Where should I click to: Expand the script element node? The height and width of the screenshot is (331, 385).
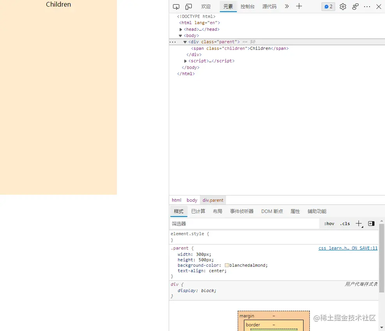pyautogui.click(x=185, y=61)
